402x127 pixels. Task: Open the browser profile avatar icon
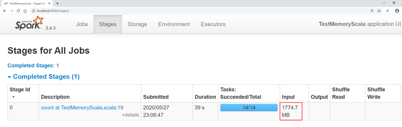coord(397,11)
